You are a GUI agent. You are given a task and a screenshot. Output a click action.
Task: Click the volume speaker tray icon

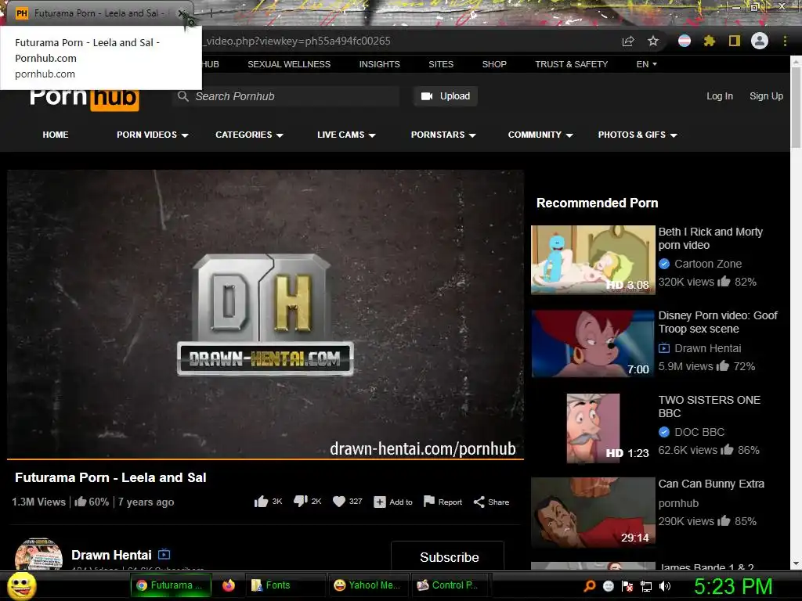click(665, 586)
